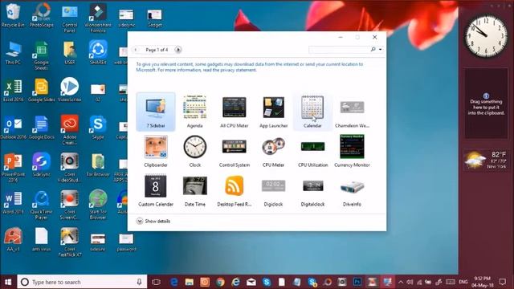Pick the App Launcher gadget

pos(273,112)
